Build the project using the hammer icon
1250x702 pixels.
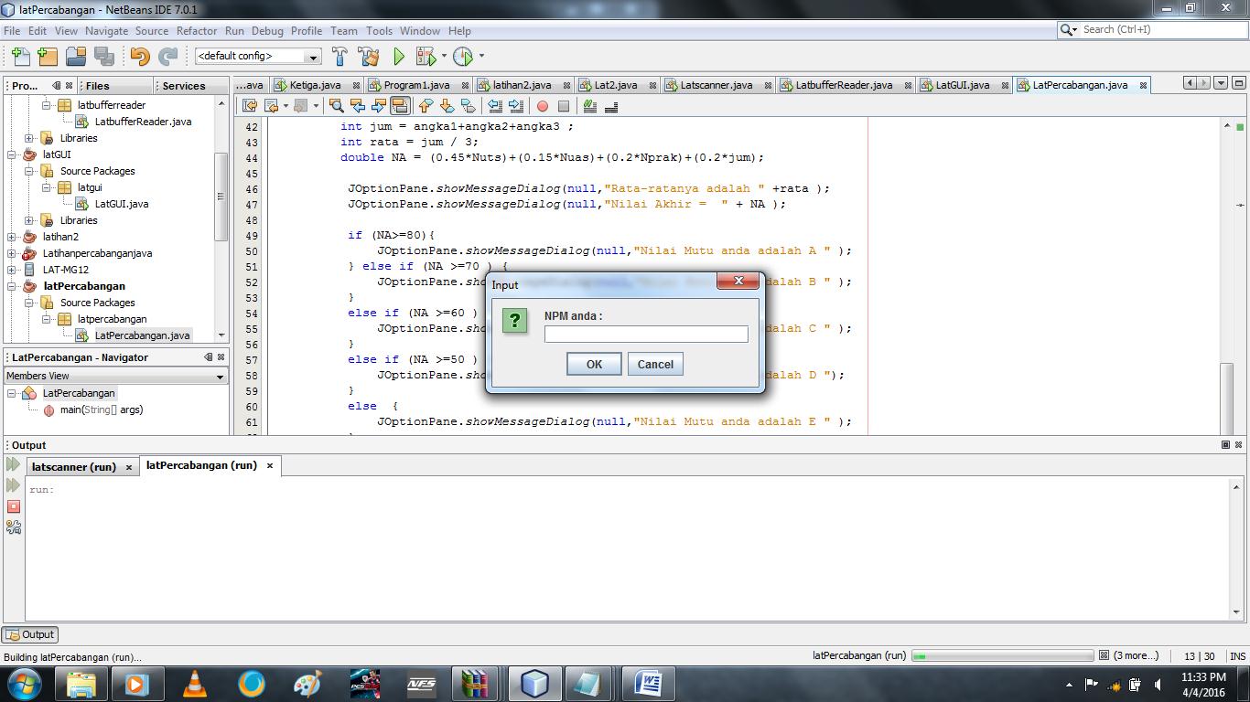339,56
